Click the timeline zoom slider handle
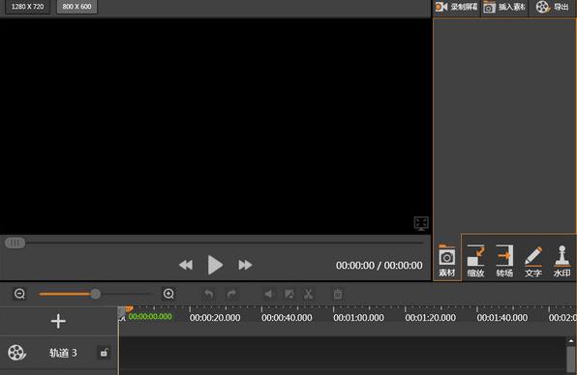Viewport: 577px width, 375px height. 96,294
